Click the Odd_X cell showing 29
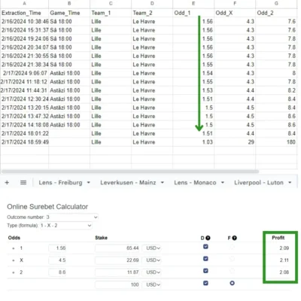The height and width of the screenshot is (301, 301). point(235,142)
